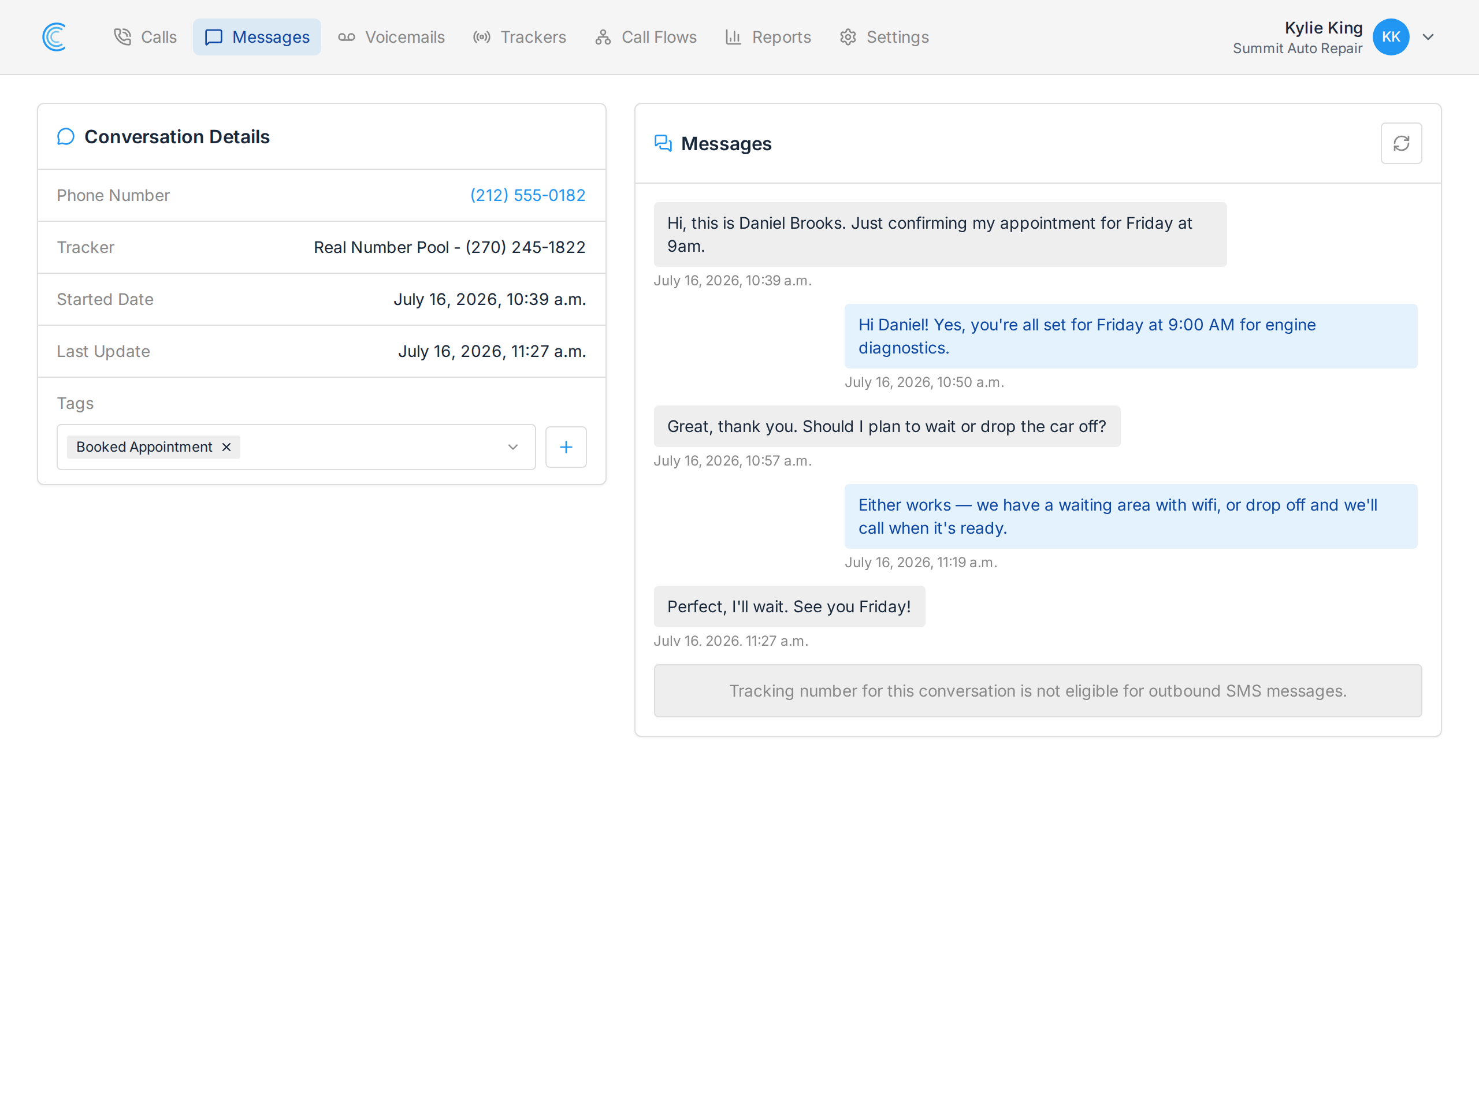Click the 11:27 a.m. timestamp under the last message
The image size is (1479, 1109).
(731, 641)
